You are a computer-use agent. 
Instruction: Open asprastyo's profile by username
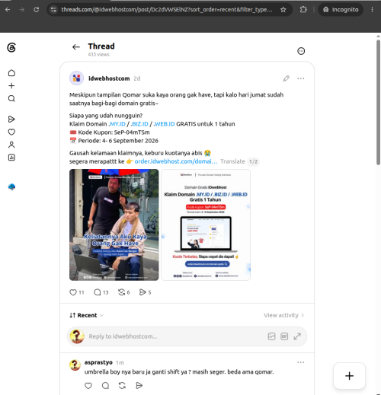click(98, 362)
